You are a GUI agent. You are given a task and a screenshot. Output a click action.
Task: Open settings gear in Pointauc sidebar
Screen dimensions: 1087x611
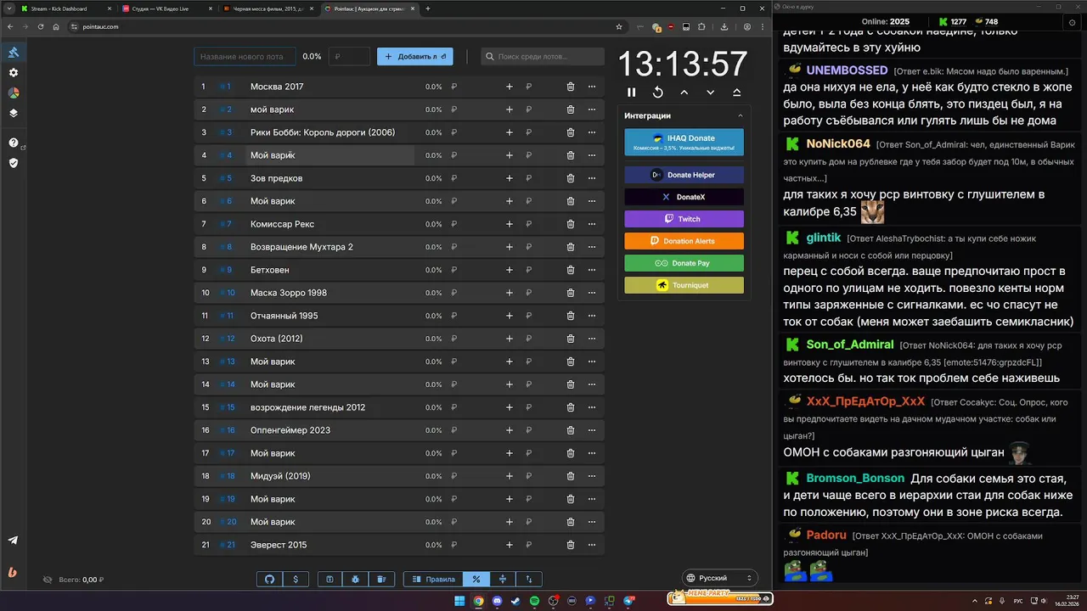tap(14, 73)
